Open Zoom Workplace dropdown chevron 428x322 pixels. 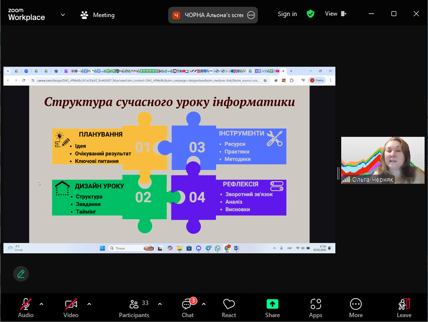tap(63, 15)
